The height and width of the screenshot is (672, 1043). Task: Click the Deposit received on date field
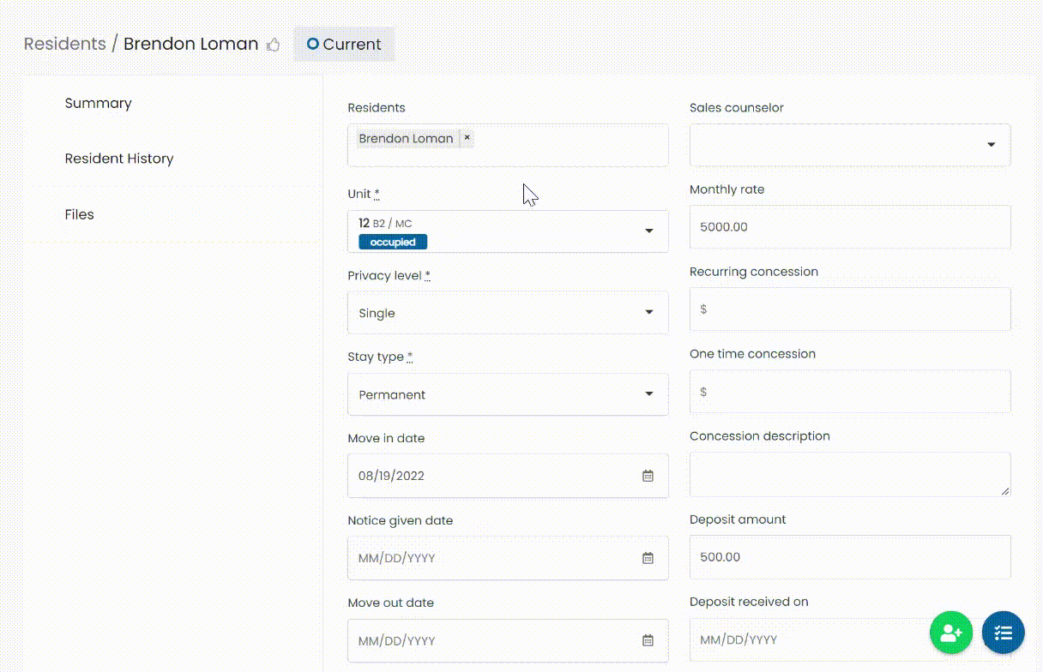(850, 639)
